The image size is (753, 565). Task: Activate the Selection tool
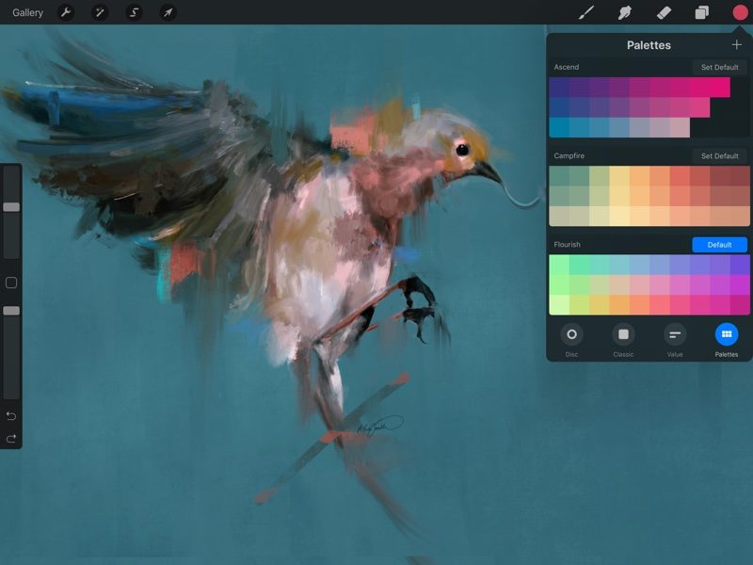[132, 12]
